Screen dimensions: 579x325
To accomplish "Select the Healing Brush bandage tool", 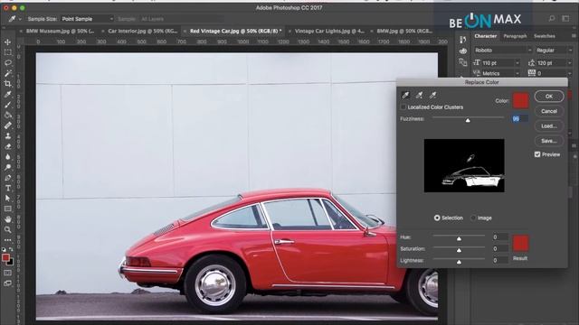I will coord(8,125).
